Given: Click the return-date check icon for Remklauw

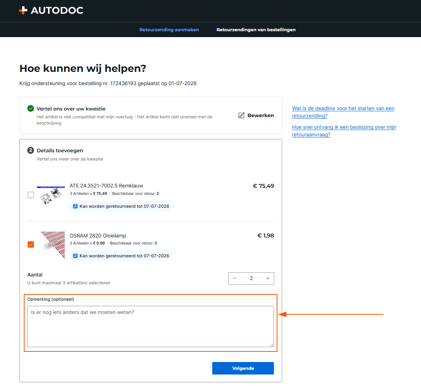Looking at the screenshot, I should click(75, 206).
